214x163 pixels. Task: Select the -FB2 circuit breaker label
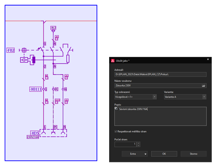(11, 50)
